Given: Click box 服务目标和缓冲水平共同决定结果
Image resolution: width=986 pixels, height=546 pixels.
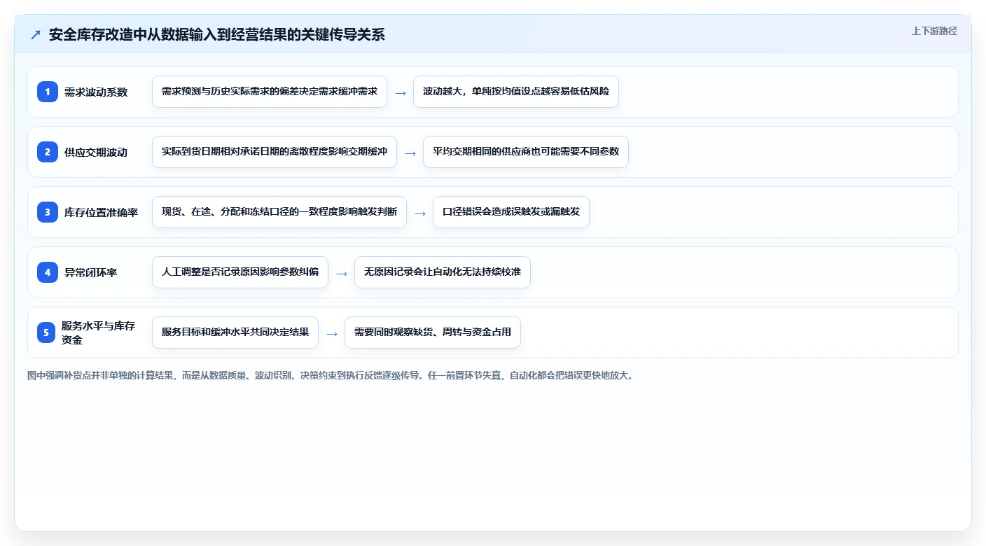Looking at the screenshot, I should click(235, 332).
